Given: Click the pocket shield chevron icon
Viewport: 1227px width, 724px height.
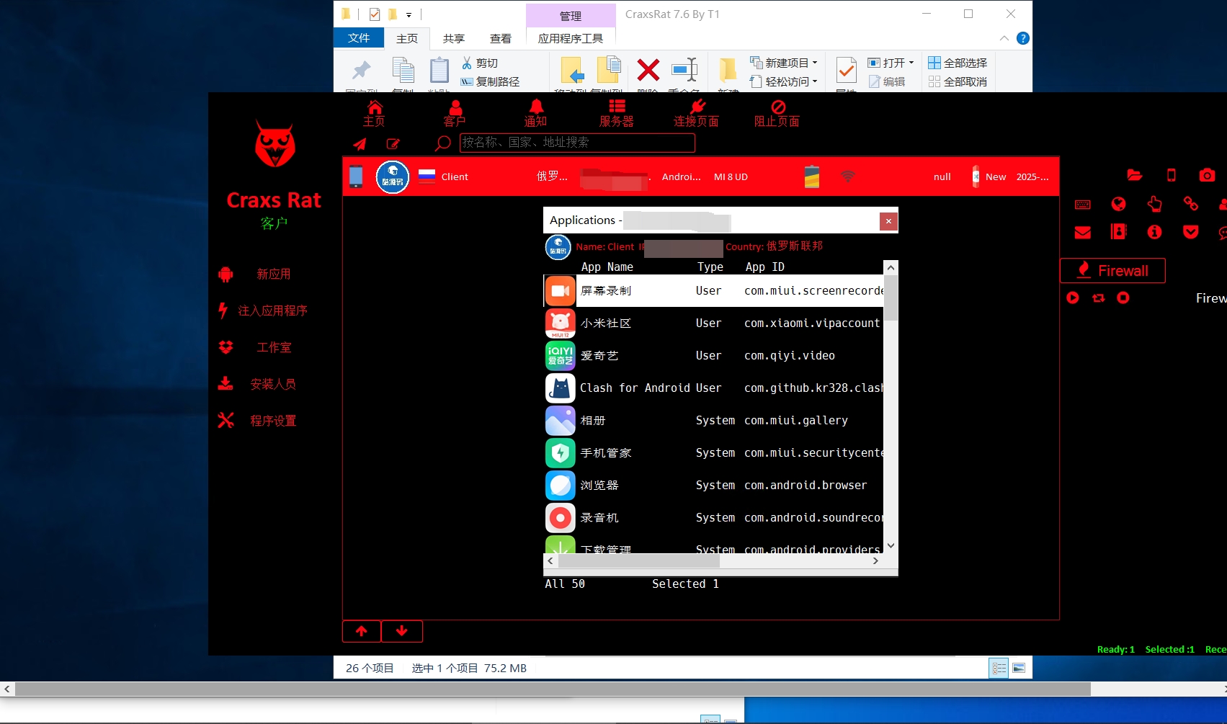Looking at the screenshot, I should point(1191,232).
